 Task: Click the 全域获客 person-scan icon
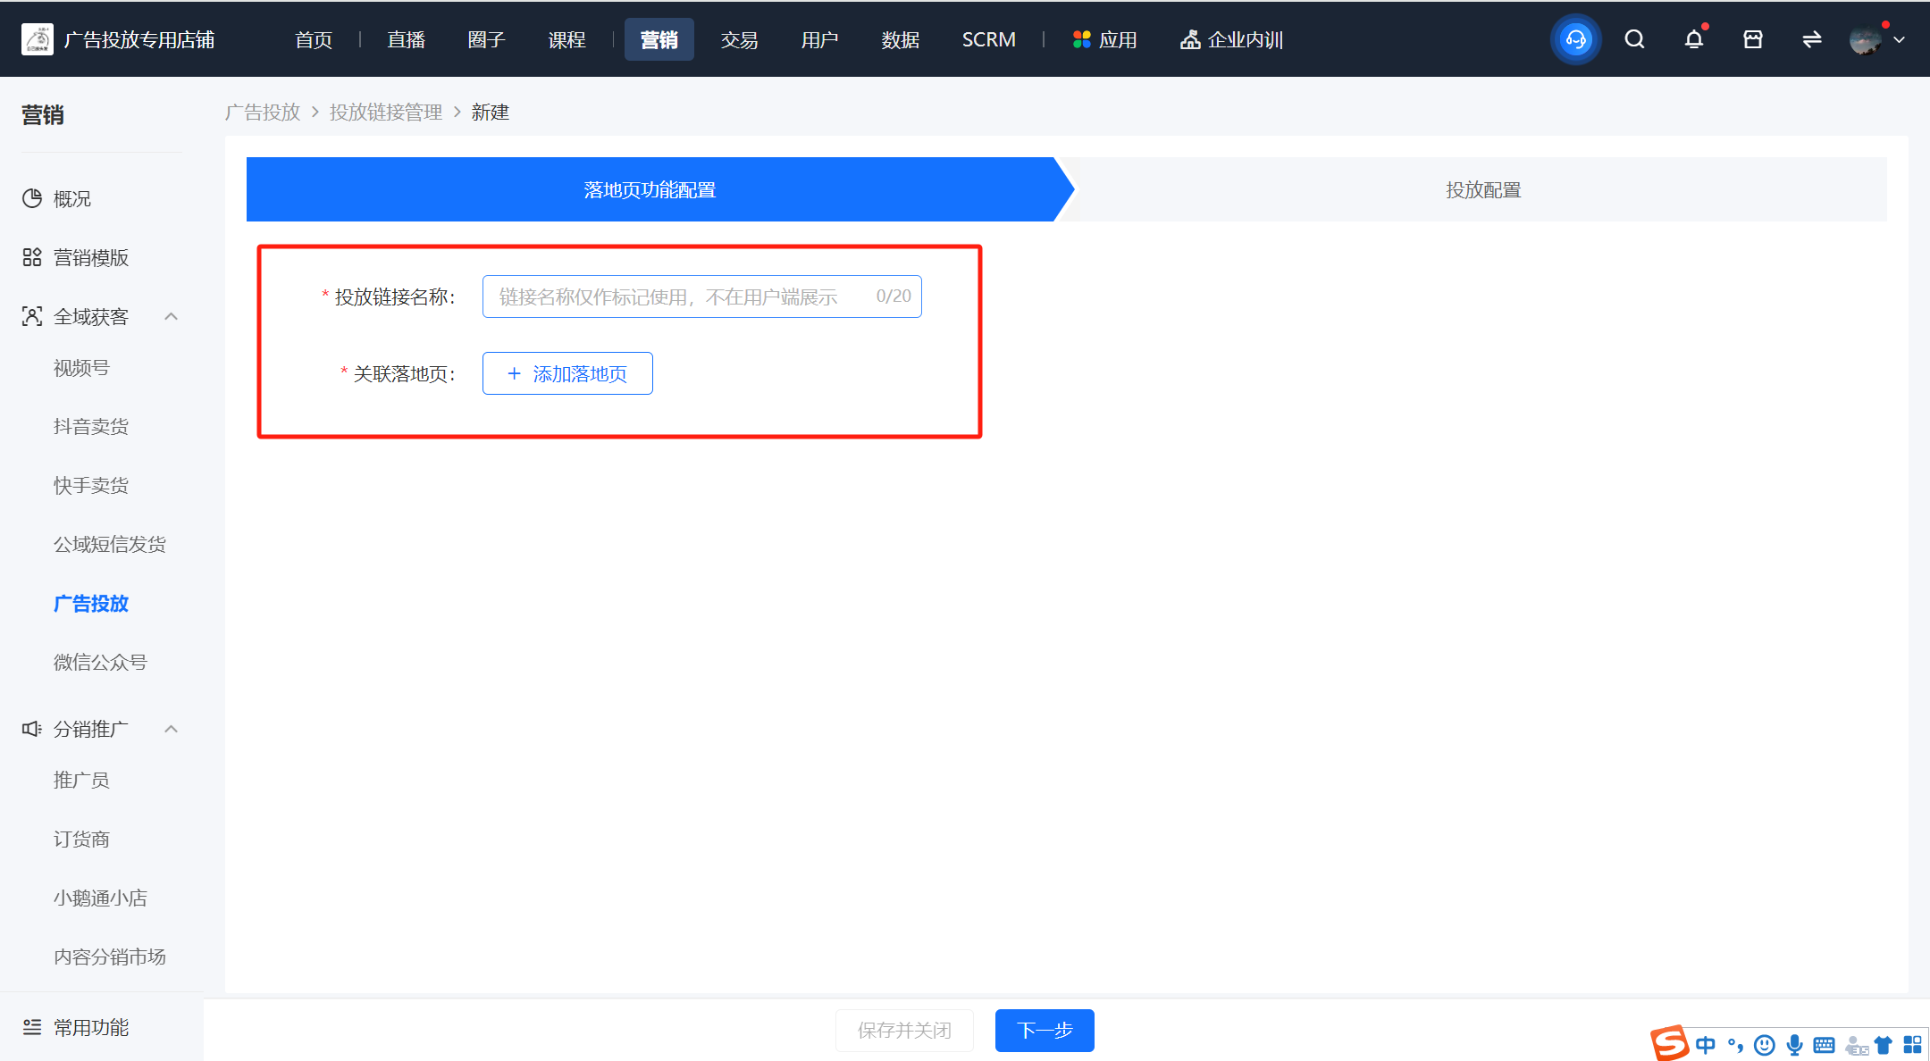pos(32,316)
